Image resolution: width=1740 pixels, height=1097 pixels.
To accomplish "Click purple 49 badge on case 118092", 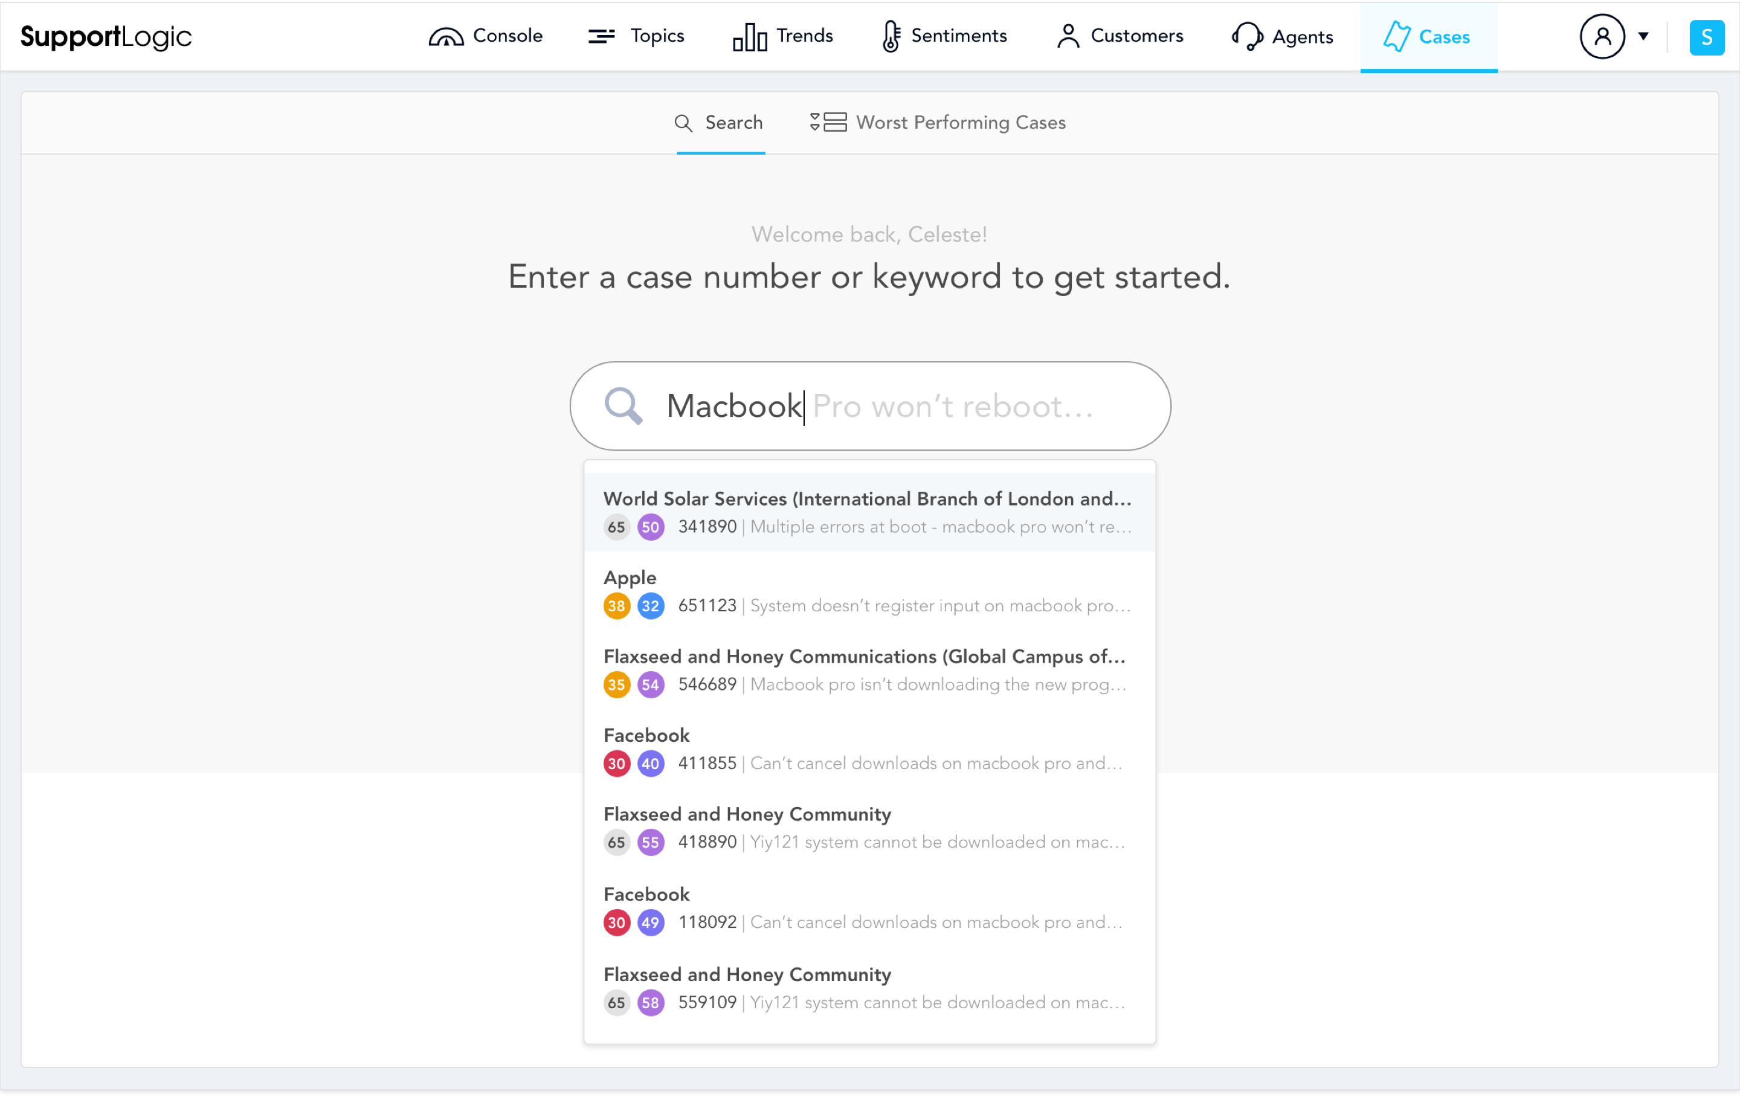I will pyautogui.click(x=650, y=922).
